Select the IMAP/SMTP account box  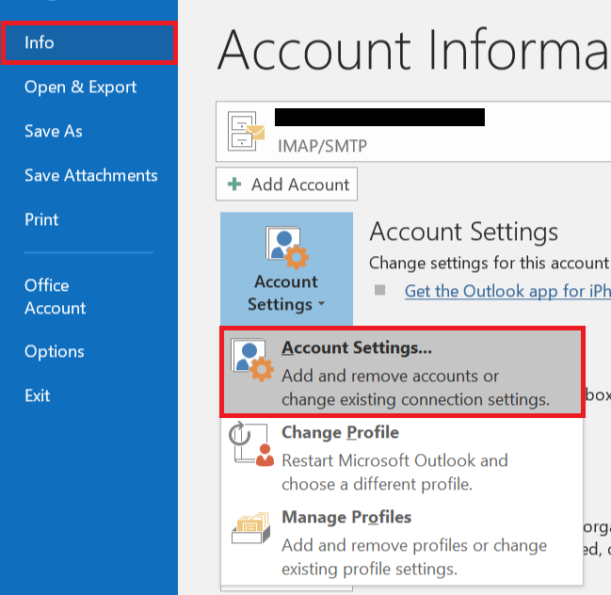[x=413, y=131]
